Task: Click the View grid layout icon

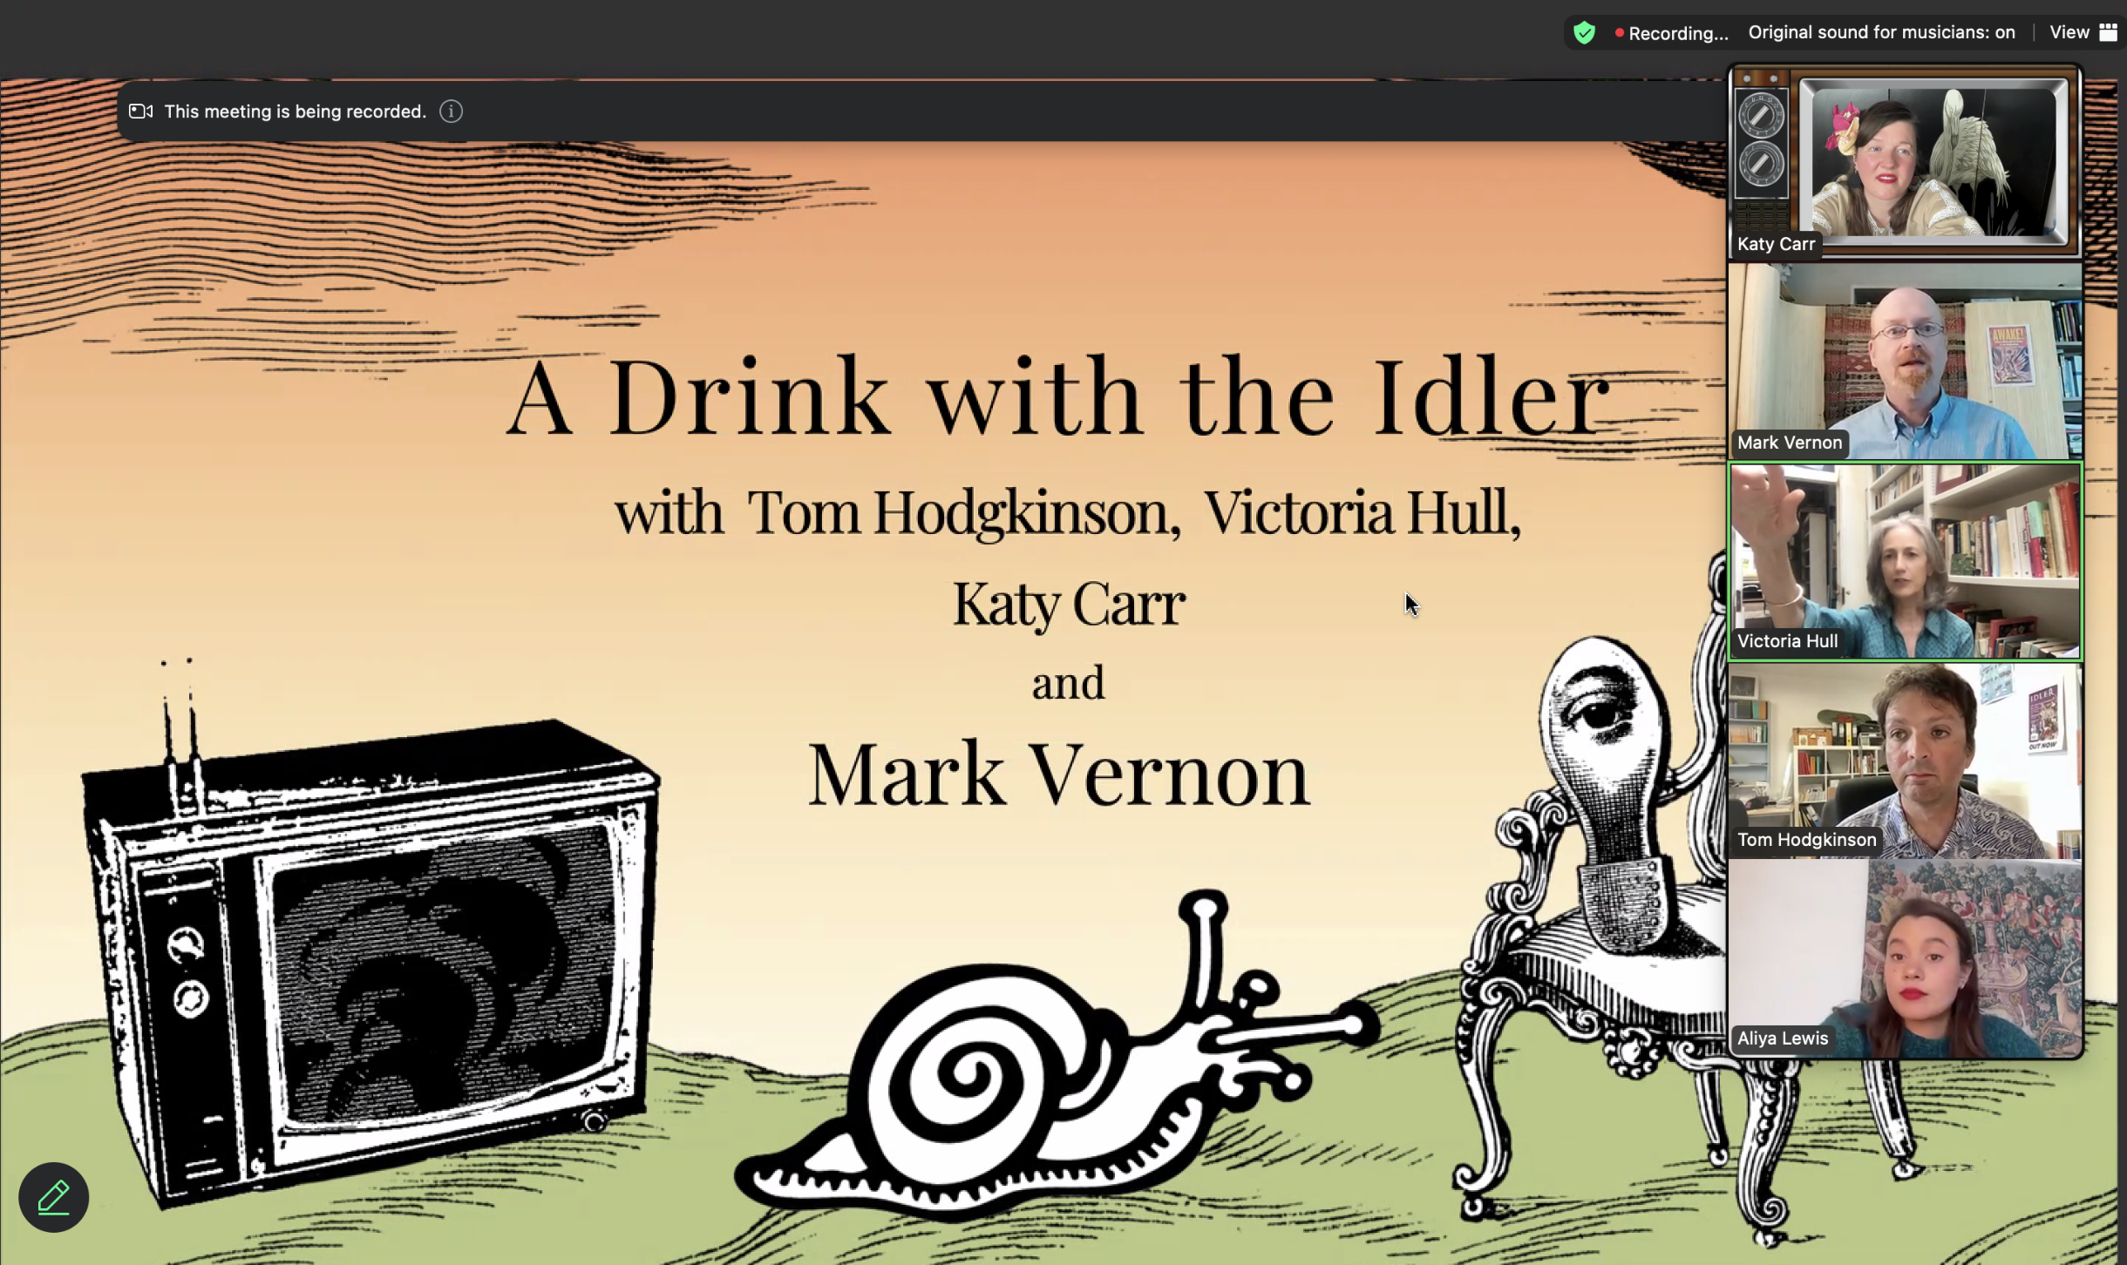Action: tap(2108, 32)
